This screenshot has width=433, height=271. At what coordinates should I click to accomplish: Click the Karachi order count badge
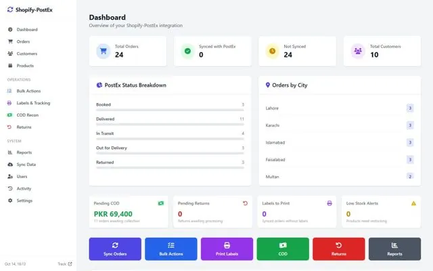point(410,125)
